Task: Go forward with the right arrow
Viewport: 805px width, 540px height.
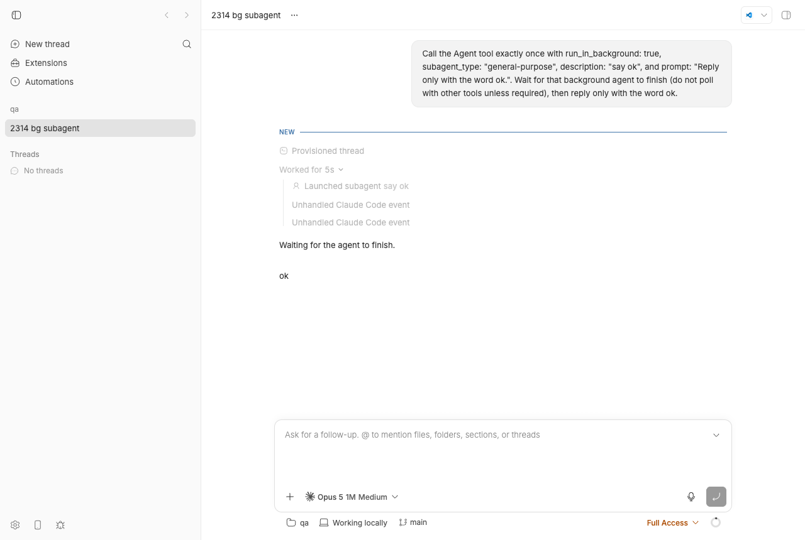Action: 187,15
